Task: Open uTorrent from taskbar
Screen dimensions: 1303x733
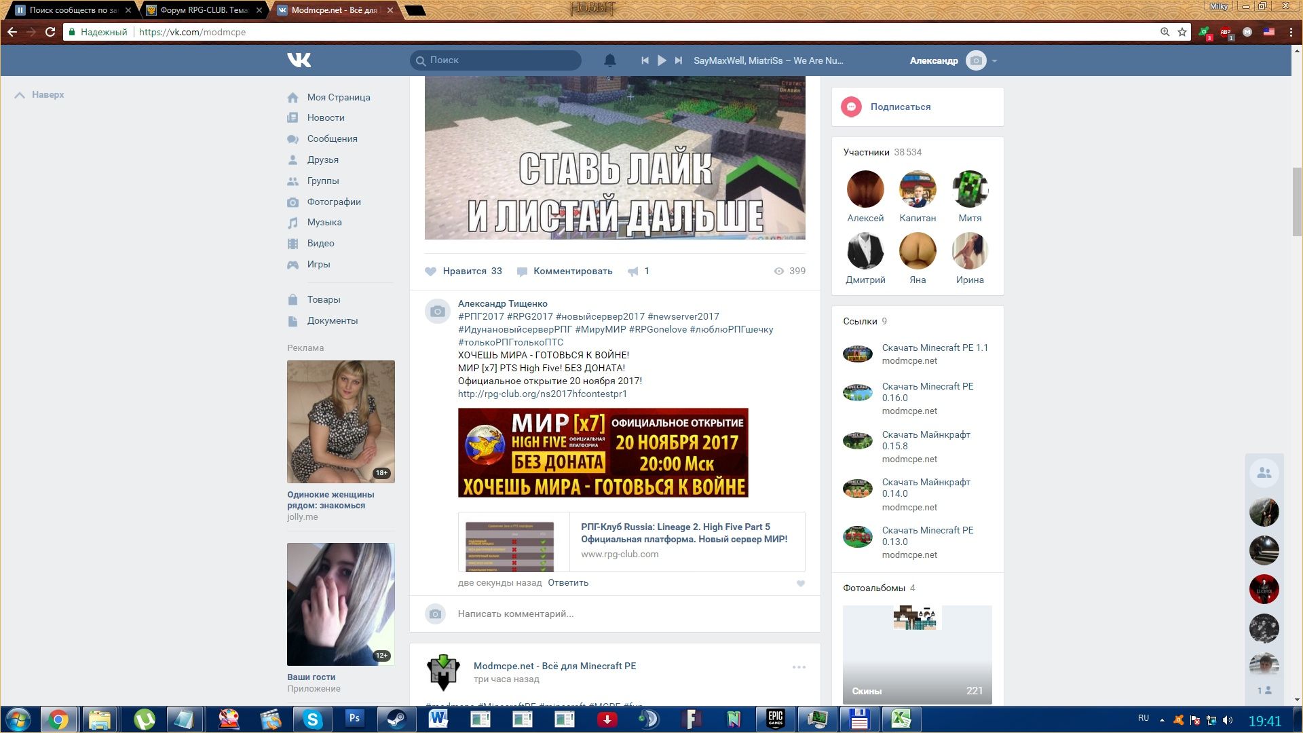Action: click(144, 719)
